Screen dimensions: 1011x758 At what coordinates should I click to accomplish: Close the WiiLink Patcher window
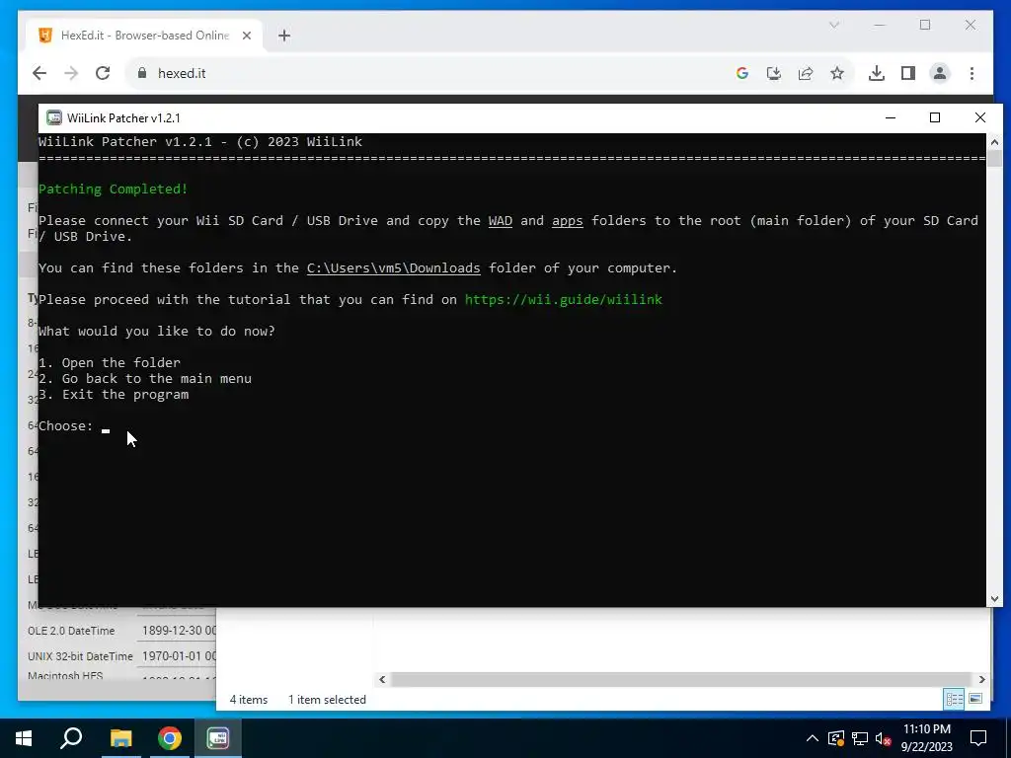980,117
